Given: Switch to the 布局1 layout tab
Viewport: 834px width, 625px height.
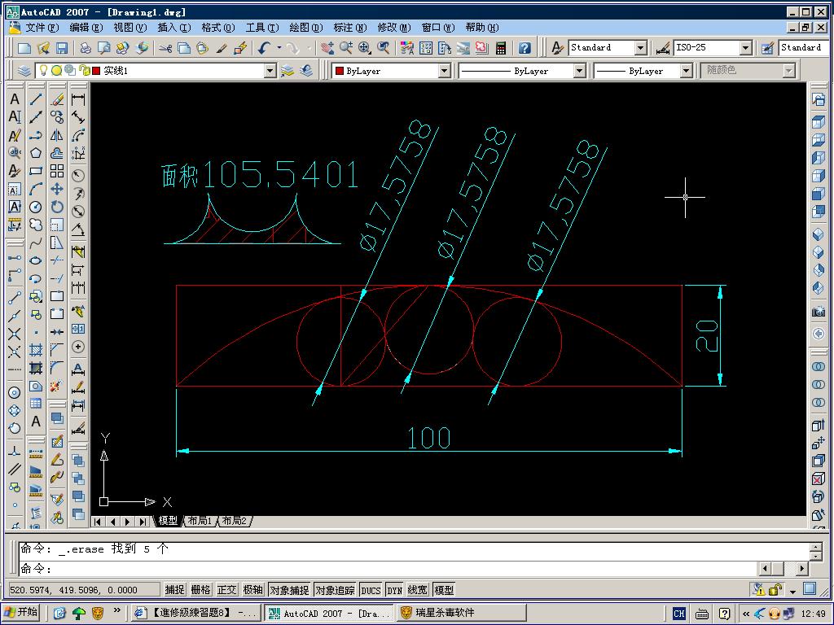Looking at the screenshot, I should (200, 521).
